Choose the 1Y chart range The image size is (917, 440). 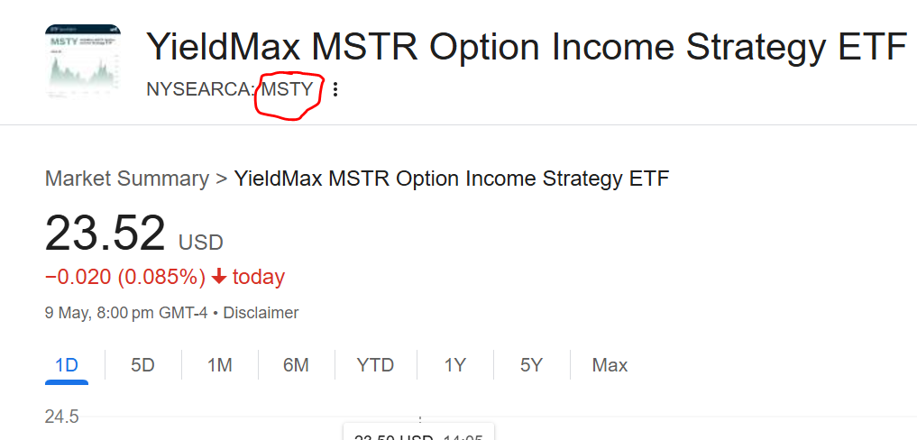point(454,365)
